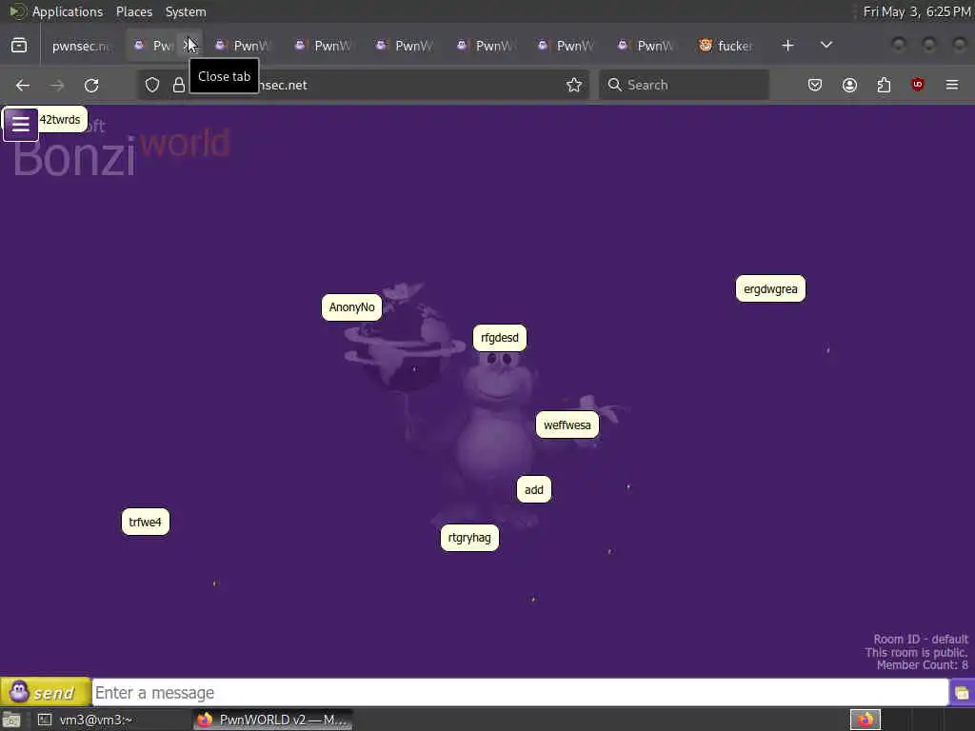975x731 pixels.
Task: Click the show desktop taskbar icon
Action: (11, 720)
